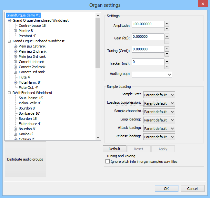The height and width of the screenshot is (198, 210).
Task: Open the Sample Size dropdown
Action: pyautogui.click(x=159, y=95)
